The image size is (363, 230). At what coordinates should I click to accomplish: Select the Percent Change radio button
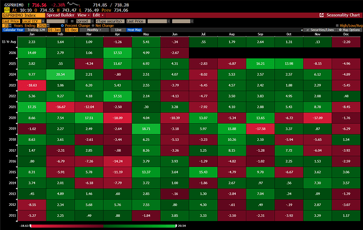click(x=62, y=26)
